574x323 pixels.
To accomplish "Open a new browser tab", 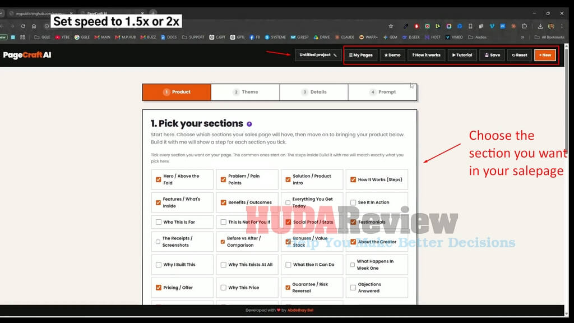I will coord(153,13).
